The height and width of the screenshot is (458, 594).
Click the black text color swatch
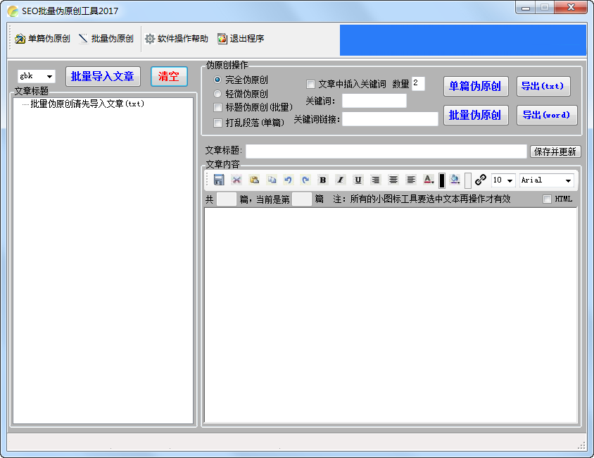click(442, 180)
